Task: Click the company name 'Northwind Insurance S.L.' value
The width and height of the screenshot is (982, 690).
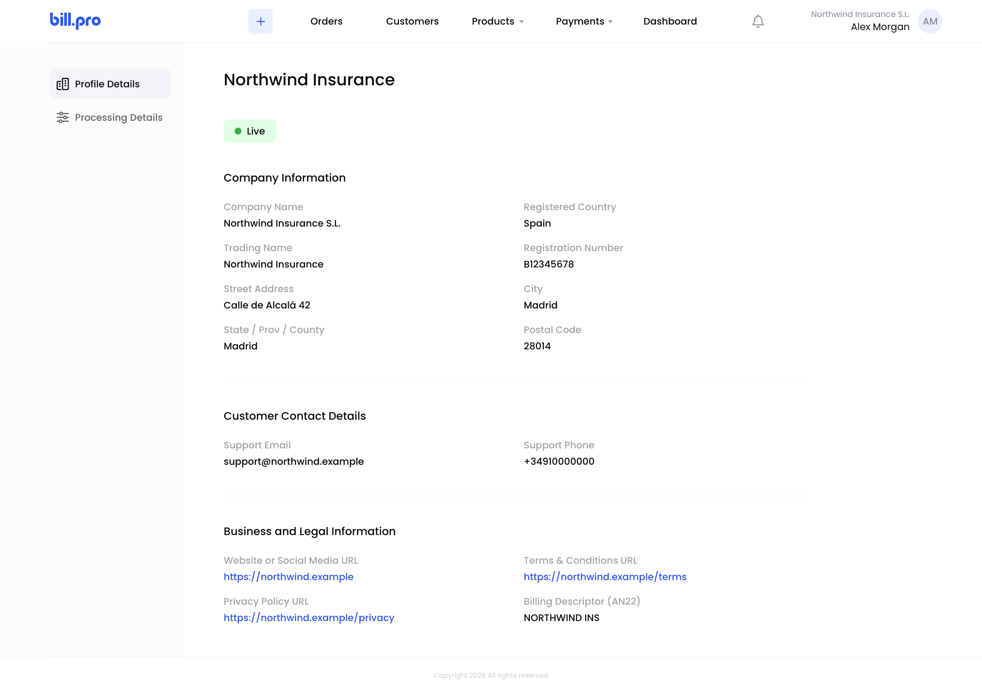Action: pos(282,224)
